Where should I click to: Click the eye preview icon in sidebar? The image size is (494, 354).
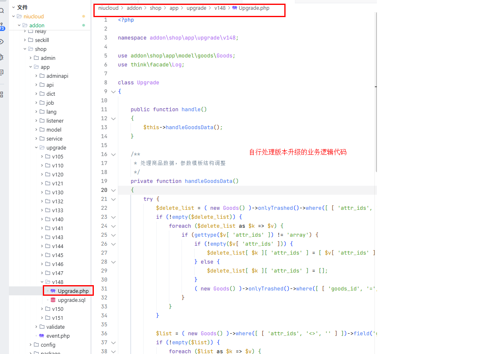click(x=2, y=42)
